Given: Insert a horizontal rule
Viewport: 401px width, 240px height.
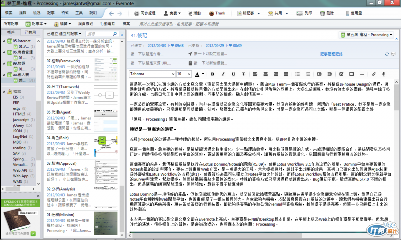Looking at the screenshot, I should [362, 74].
